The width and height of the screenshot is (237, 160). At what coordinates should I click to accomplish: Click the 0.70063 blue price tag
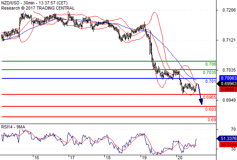click(x=228, y=78)
